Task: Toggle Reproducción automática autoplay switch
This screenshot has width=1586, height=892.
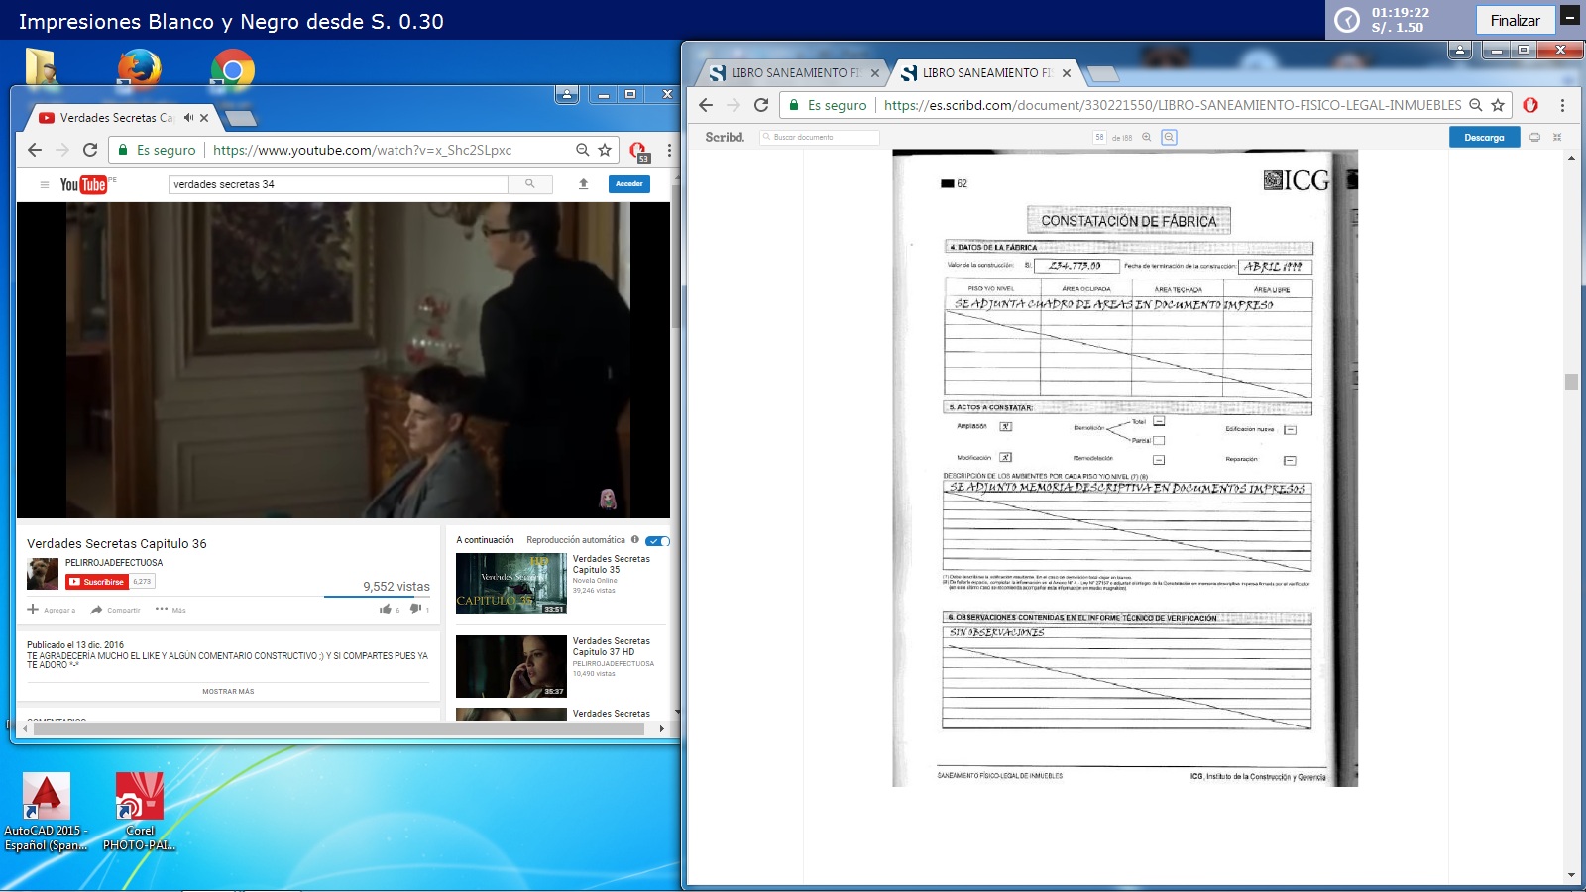Action: click(657, 541)
